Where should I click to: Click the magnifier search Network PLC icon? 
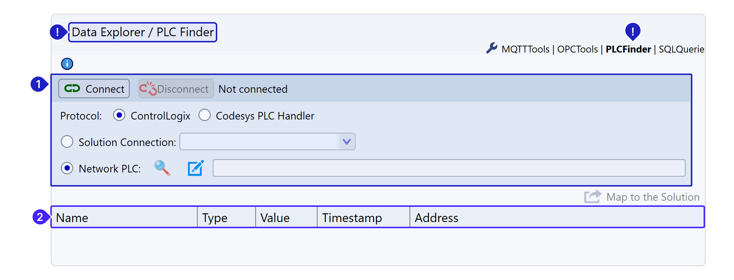coord(162,168)
